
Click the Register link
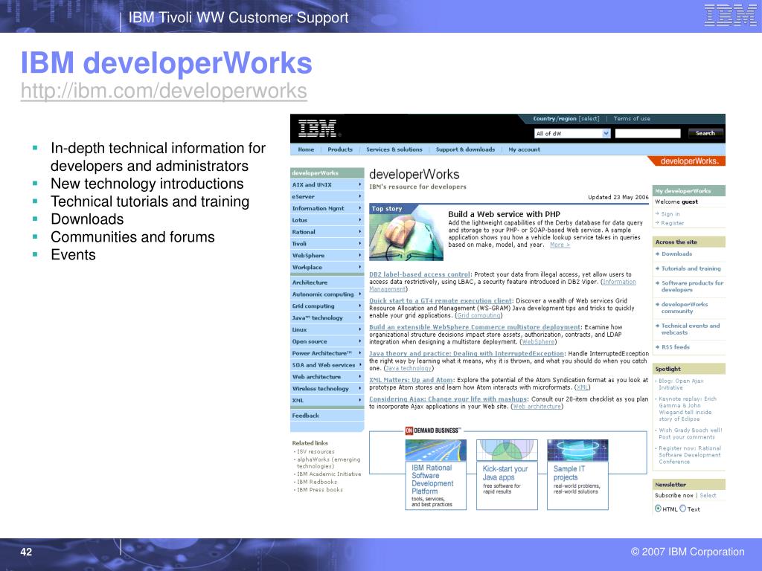coord(672,223)
